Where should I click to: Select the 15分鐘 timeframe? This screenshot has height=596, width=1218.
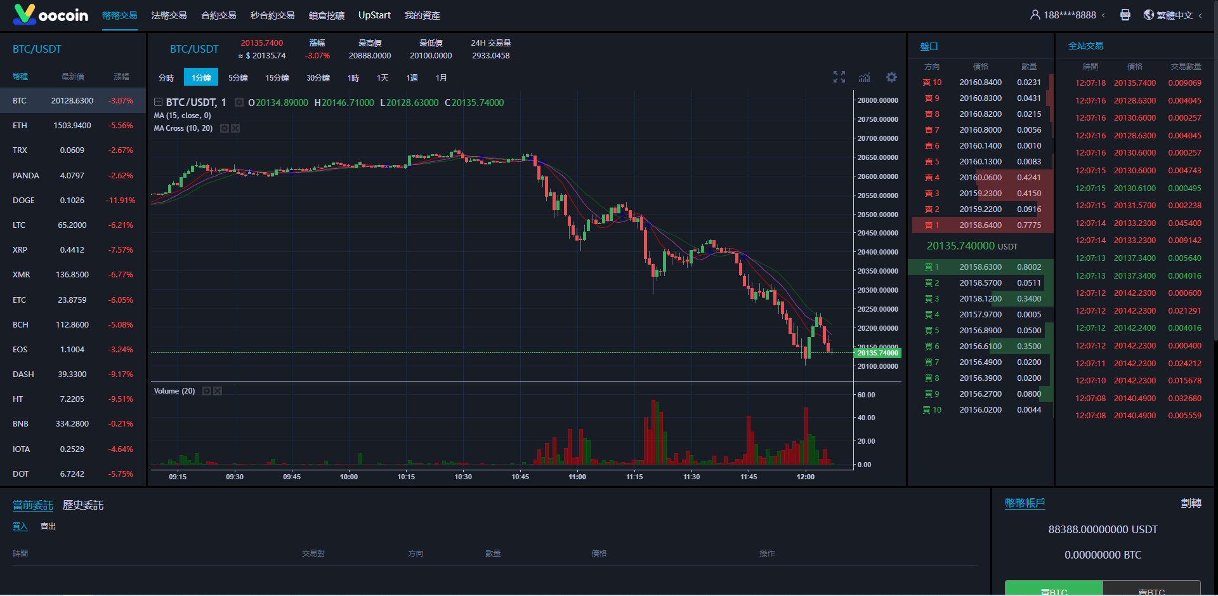click(x=277, y=78)
